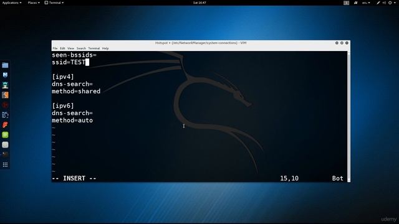This screenshot has height=224, width=399.
Task: Click the [ipv6] section header
Action: coord(63,106)
